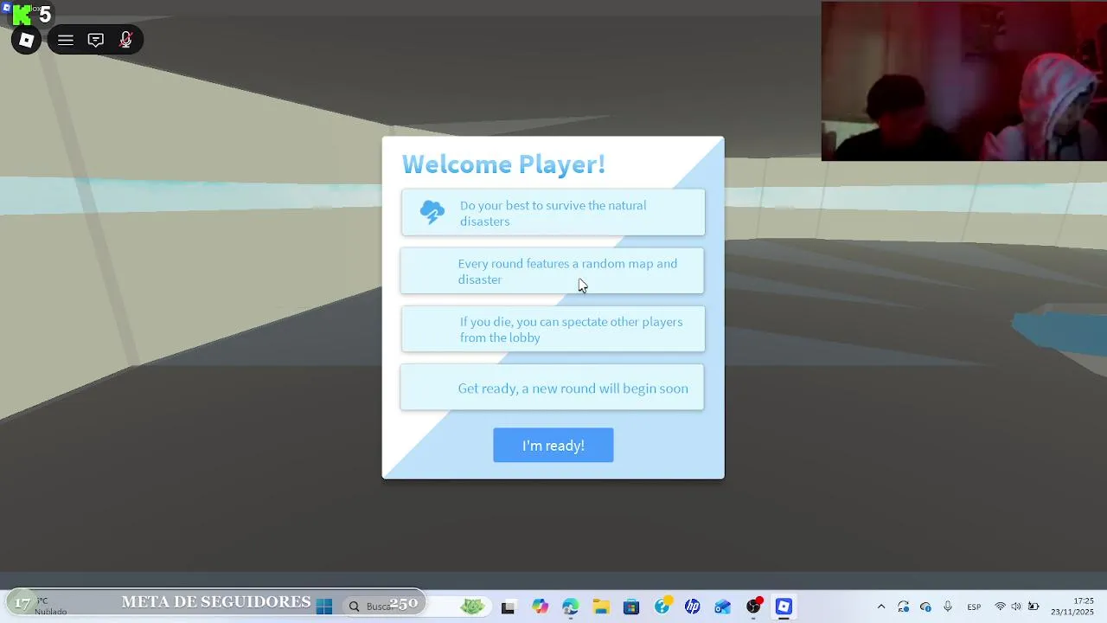
Task: Open Outlook from the taskbar
Action: pyautogui.click(x=723, y=607)
